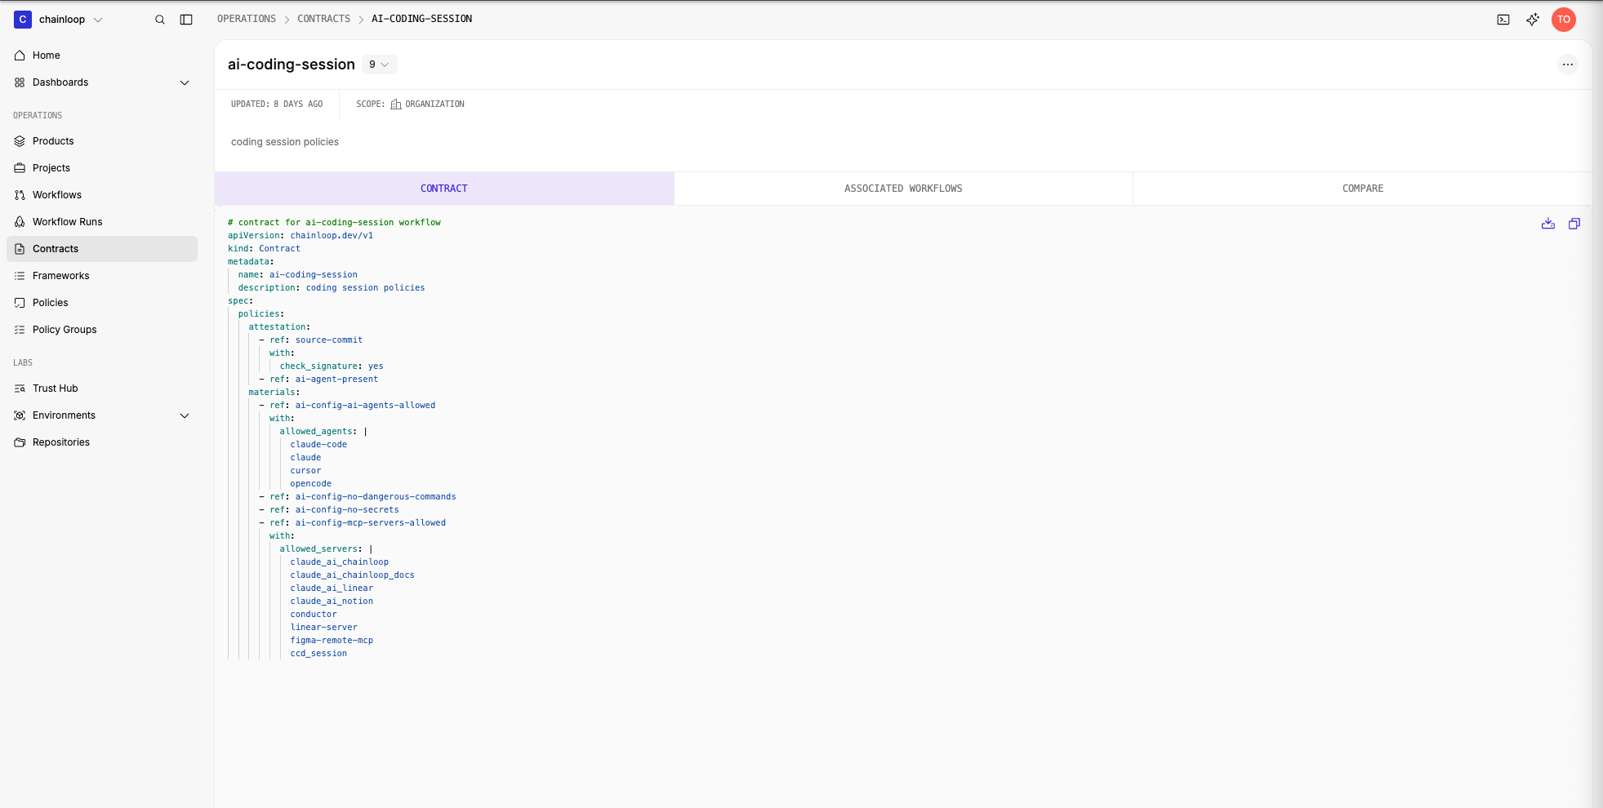
Task: Click the 'opencode' agent entry
Action: pyautogui.click(x=311, y=484)
